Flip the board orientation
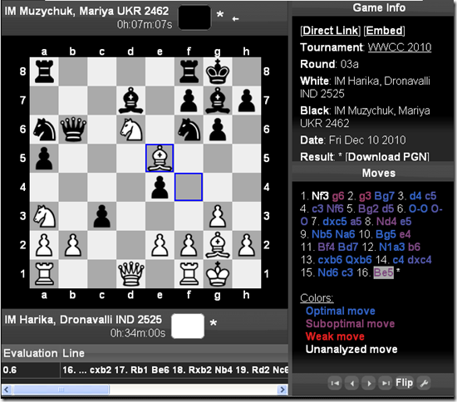The height and width of the screenshot is (402, 457). tap(404, 383)
